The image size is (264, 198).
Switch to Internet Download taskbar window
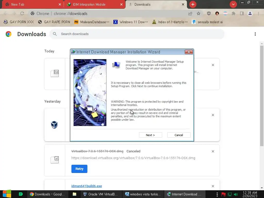184,194
